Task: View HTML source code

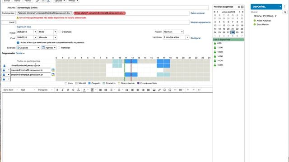Action: [199, 90]
